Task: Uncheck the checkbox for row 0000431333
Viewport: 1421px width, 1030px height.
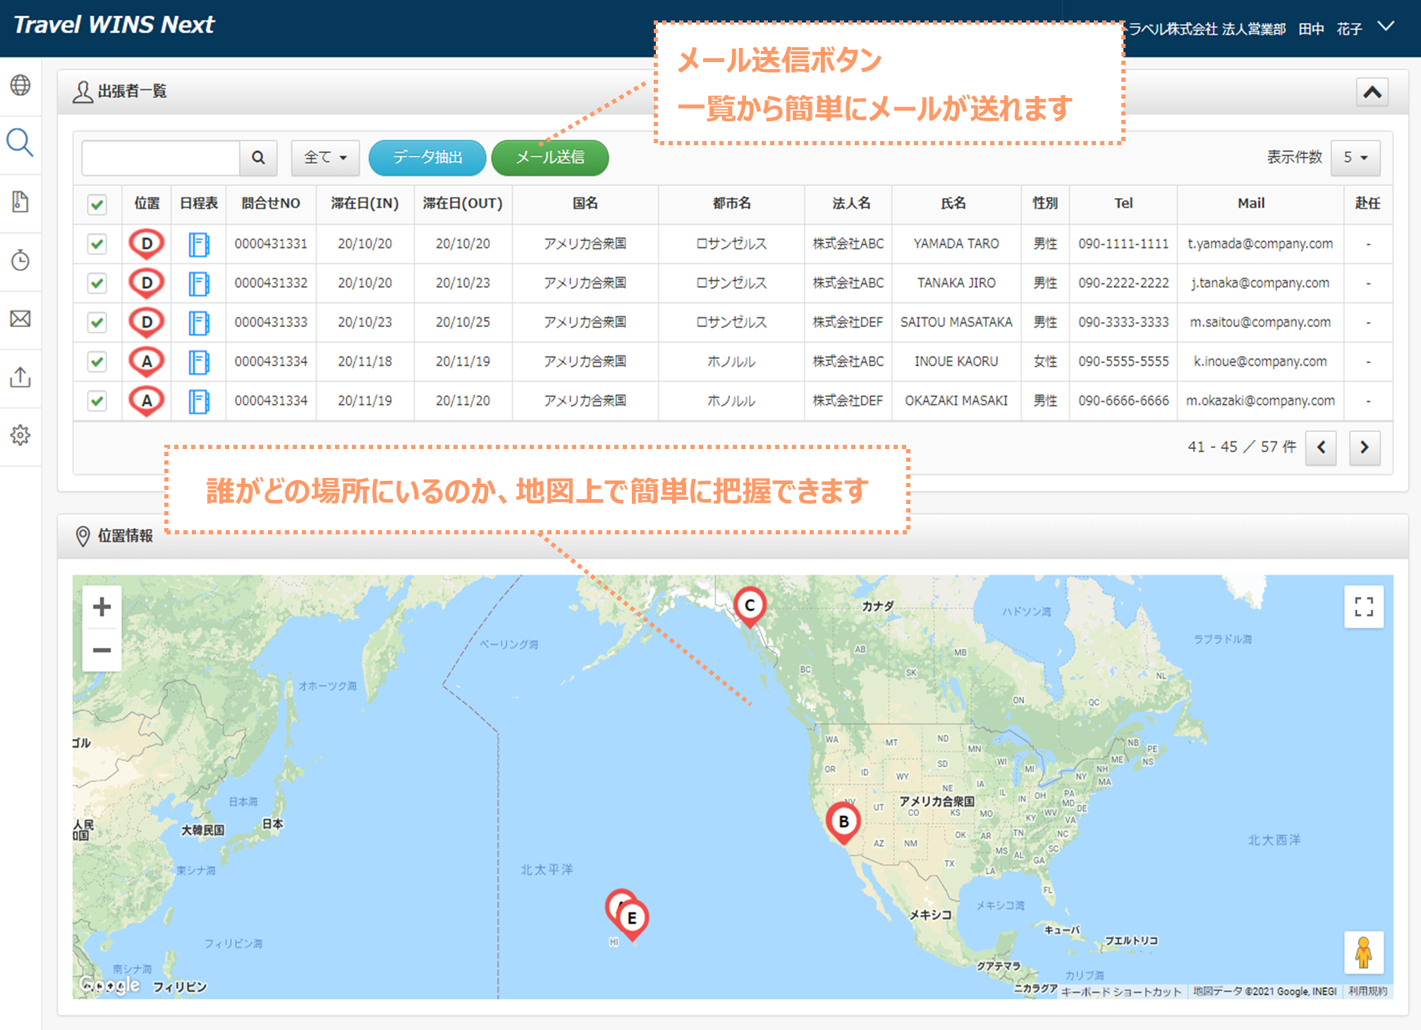Action: [97, 323]
